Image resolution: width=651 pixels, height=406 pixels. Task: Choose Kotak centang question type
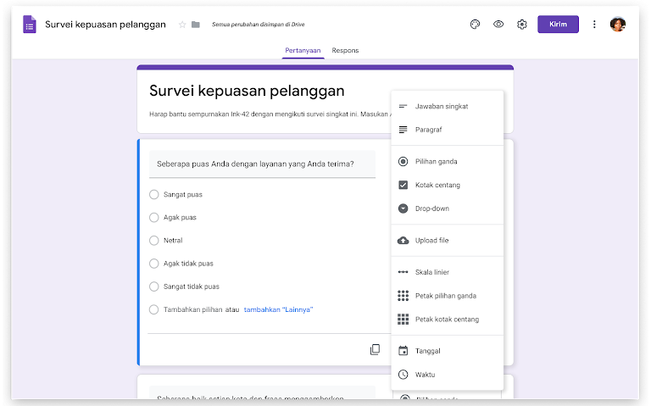tap(448, 185)
